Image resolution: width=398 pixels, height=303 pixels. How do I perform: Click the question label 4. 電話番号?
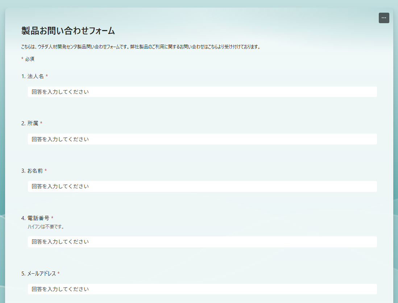point(35,218)
